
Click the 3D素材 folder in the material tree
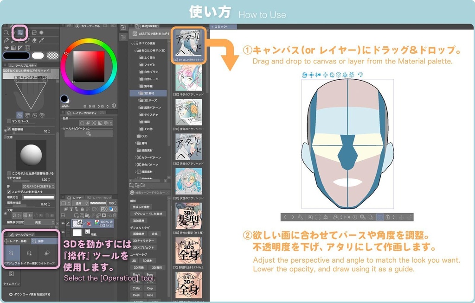point(149,93)
